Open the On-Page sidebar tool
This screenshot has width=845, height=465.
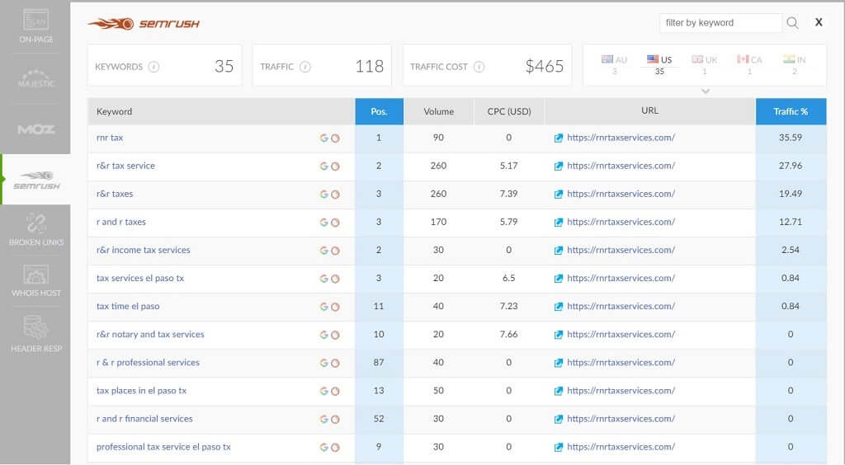[35, 26]
